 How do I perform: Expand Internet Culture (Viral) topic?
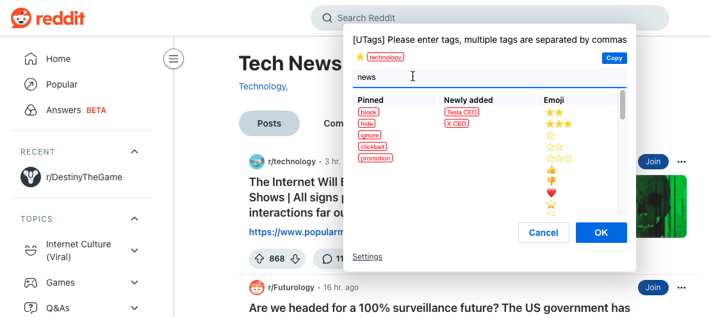click(135, 251)
